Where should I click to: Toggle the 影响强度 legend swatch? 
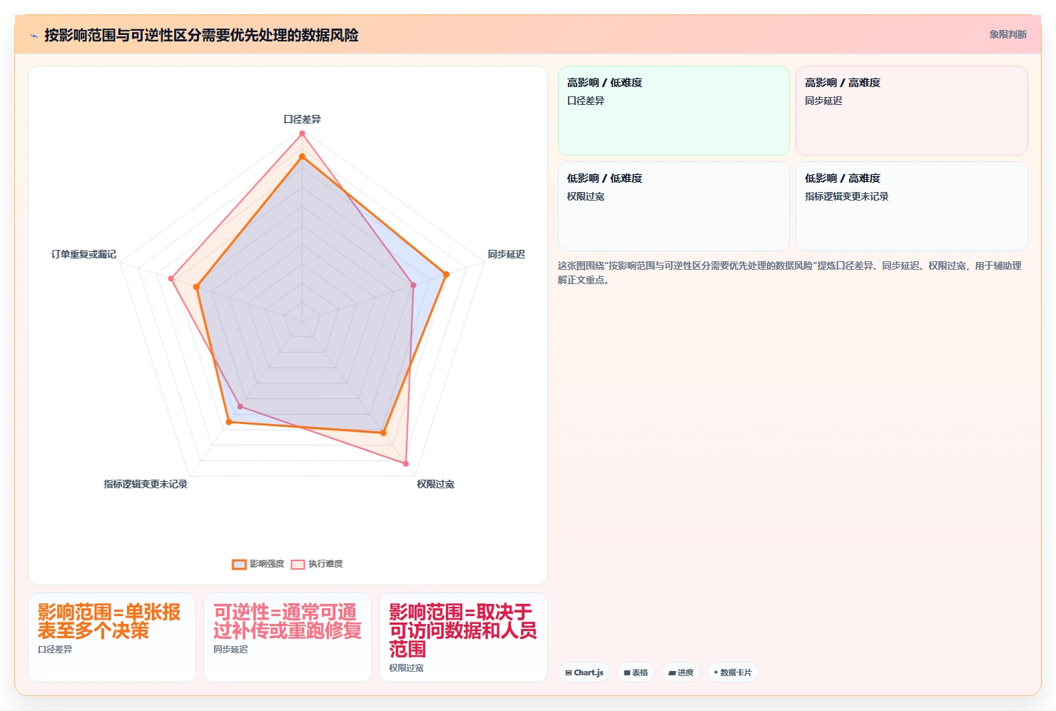pyautogui.click(x=239, y=564)
